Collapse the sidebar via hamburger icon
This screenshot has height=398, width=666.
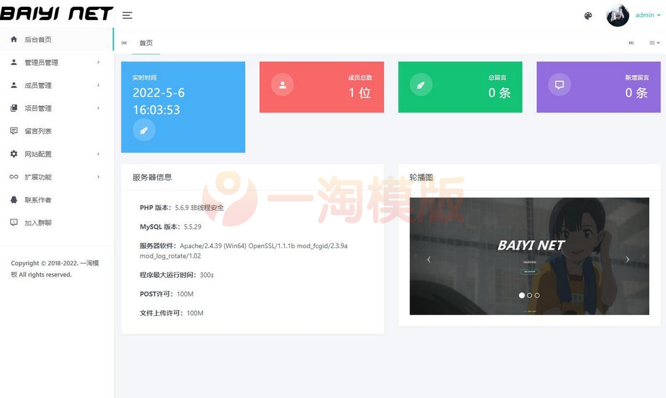tap(127, 16)
